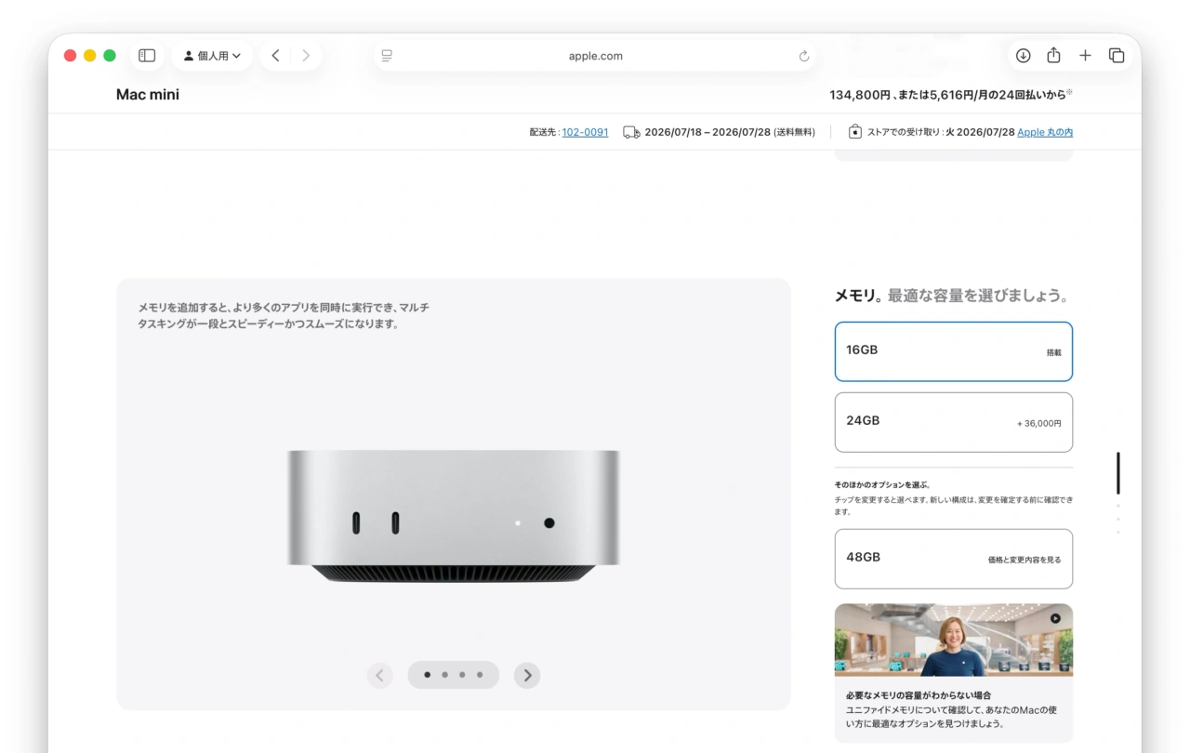Image resolution: width=1190 pixels, height=753 pixels.
Task: Select the 24GB memory option
Action: coord(954,422)
